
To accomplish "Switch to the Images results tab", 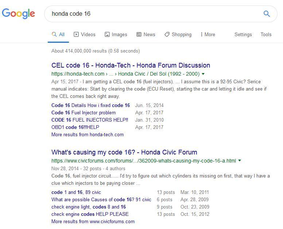I will (x=116, y=34).
